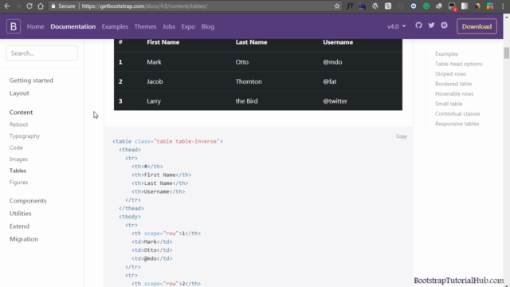Open the Typography docs link
Screen dimensions: 510x287
25,136
